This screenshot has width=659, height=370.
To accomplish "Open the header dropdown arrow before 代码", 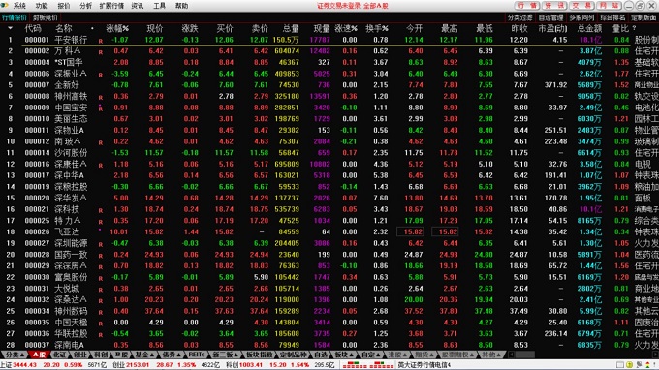I will pyautogui.click(x=10, y=28).
